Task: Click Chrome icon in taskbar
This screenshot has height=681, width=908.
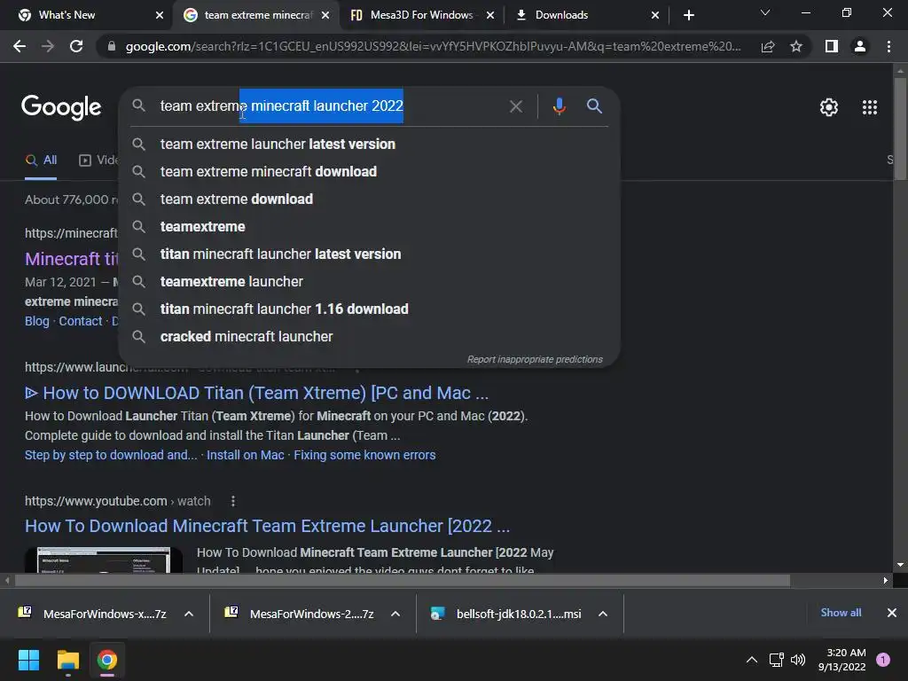Action: coord(107,660)
